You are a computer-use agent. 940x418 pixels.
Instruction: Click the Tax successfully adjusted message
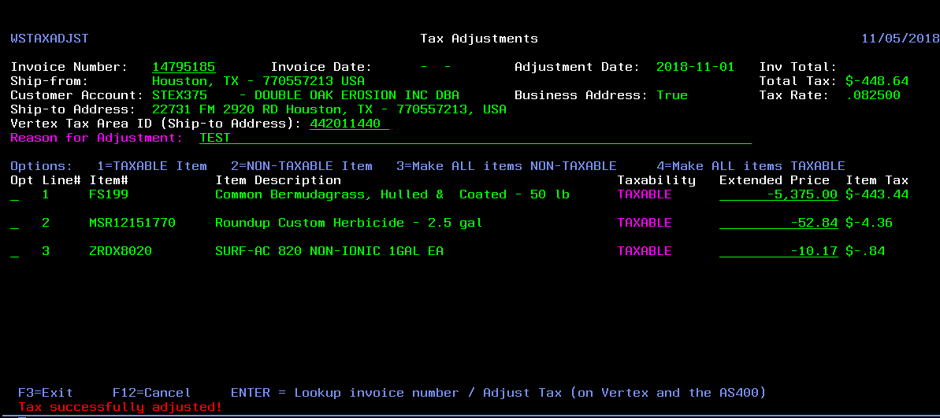(120, 407)
